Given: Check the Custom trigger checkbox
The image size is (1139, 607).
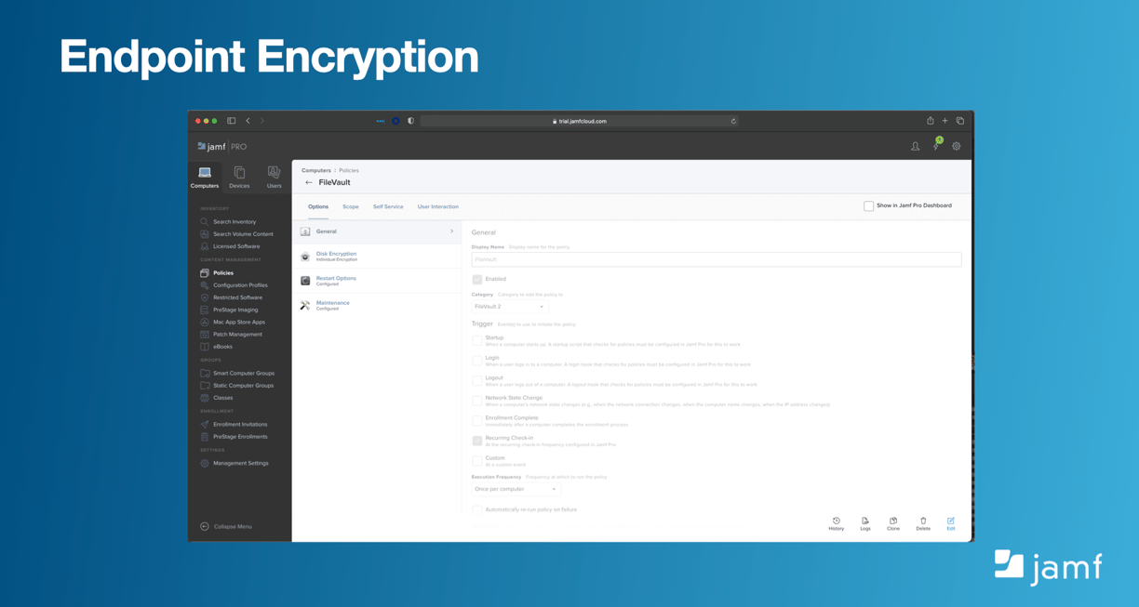Looking at the screenshot, I should point(477,460).
